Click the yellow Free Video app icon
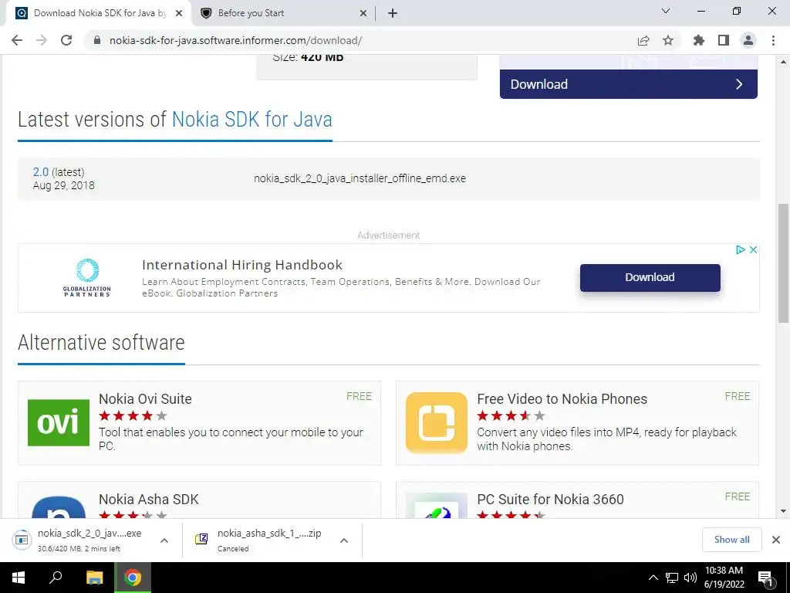Viewport: 790px width, 593px height. (437, 422)
